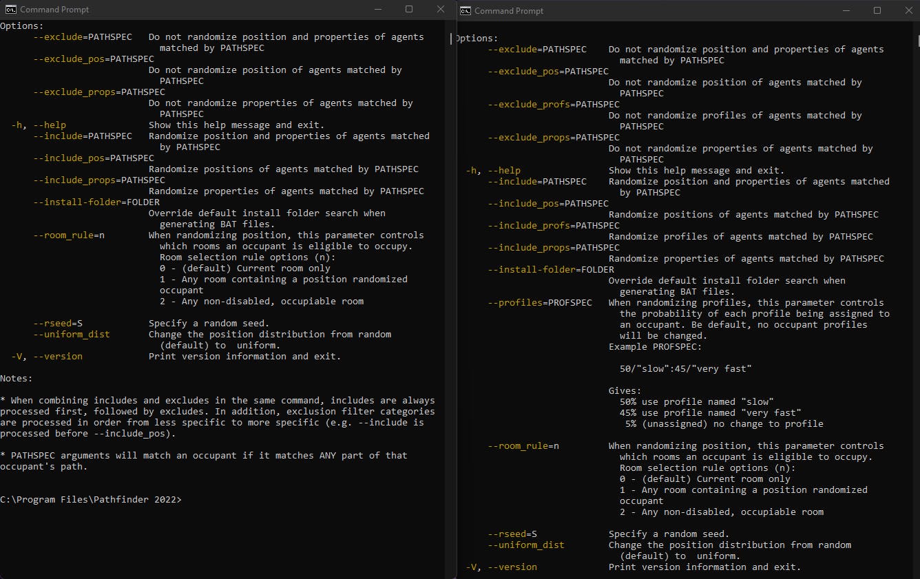
Task: Click --uniform_dist in the right window
Action: 525,545
